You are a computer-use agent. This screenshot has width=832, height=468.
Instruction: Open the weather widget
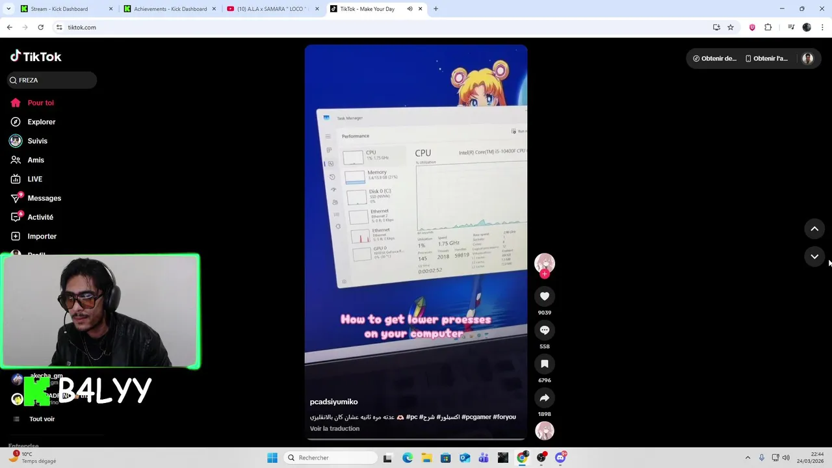[x=32, y=458]
